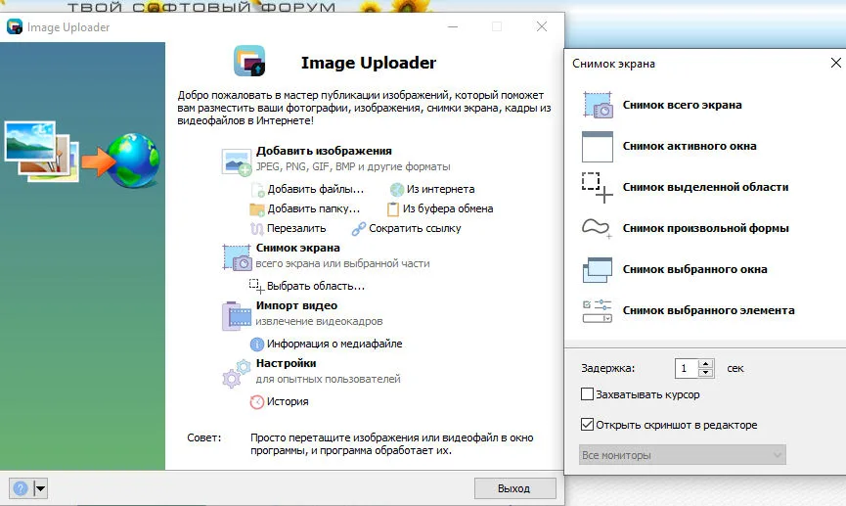Click the Выход button
846x506 pixels.
tap(514, 488)
